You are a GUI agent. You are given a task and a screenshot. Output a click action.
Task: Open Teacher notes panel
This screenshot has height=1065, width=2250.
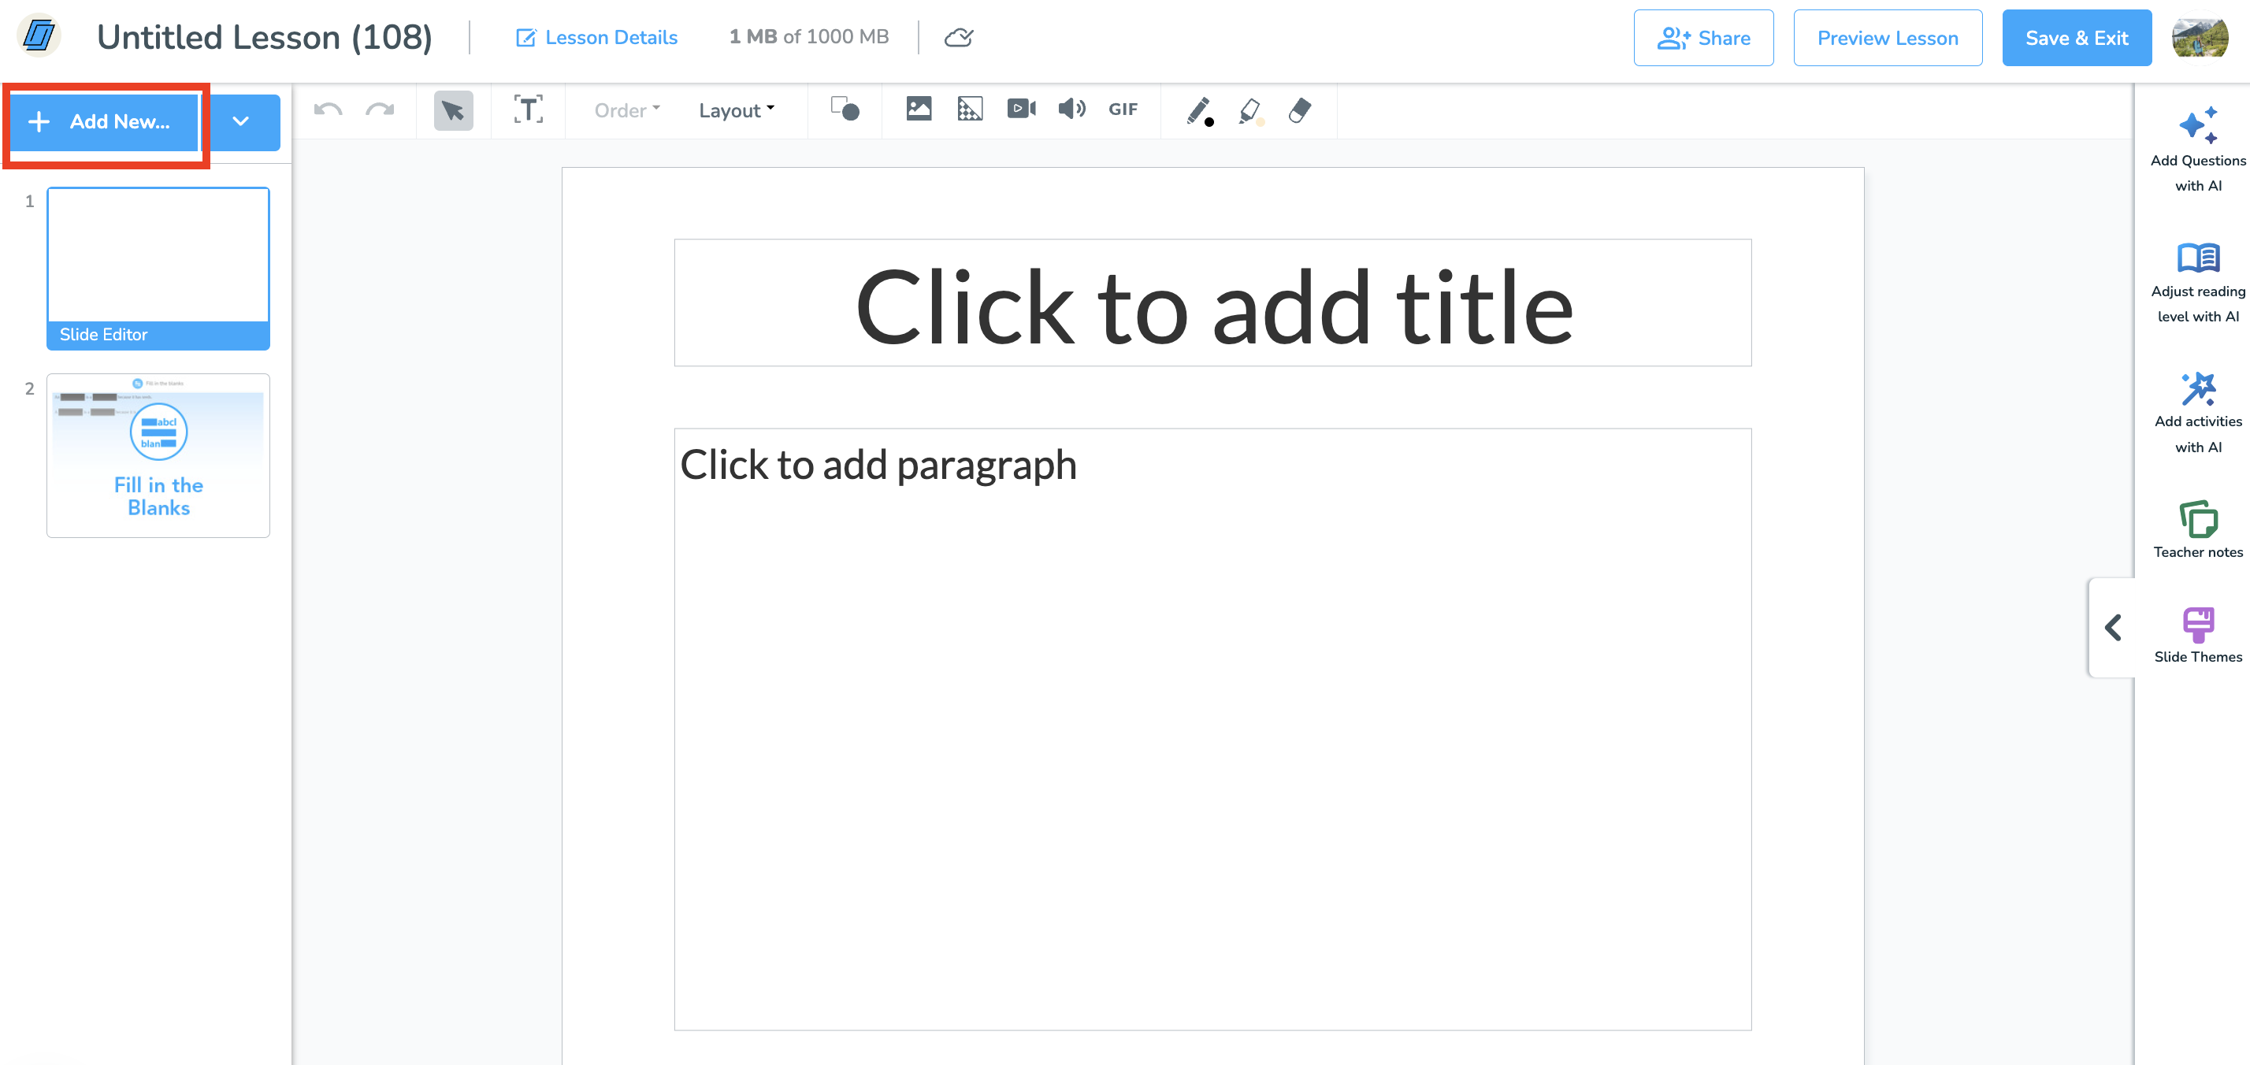pyautogui.click(x=2197, y=529)
